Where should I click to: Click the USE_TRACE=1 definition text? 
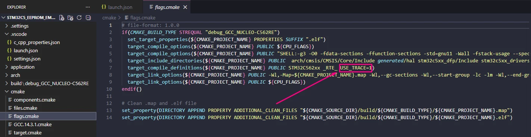[x=356, y=68]
